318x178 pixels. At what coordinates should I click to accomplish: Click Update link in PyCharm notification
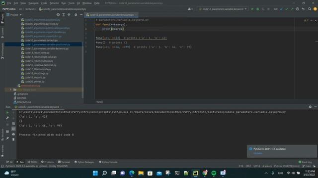coord(258,153)
